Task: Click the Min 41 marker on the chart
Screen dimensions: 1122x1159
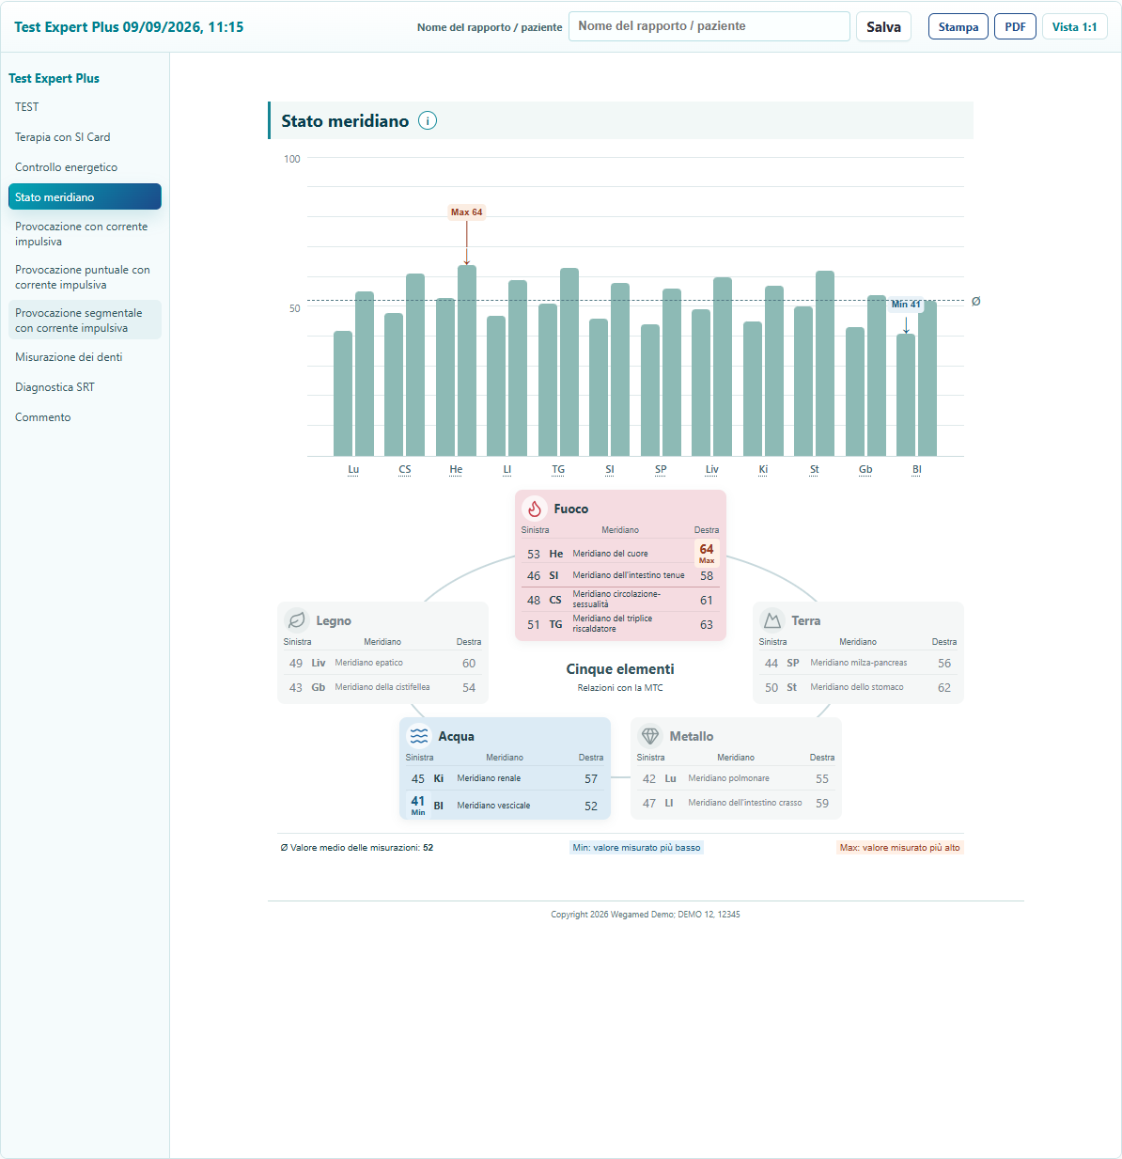Action: tap(906, 305)
